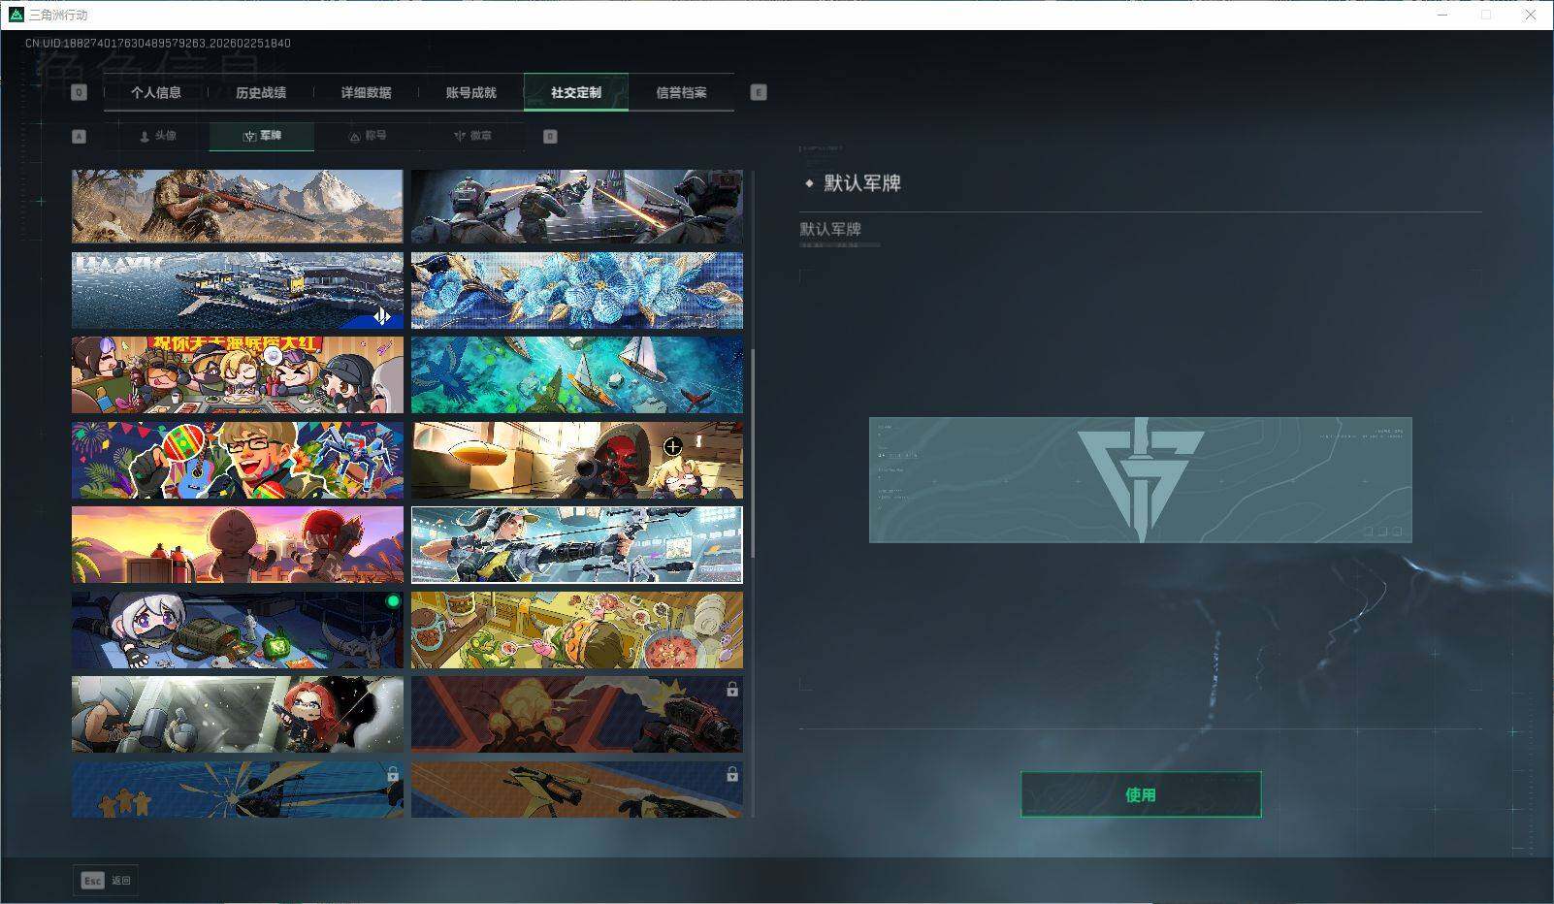Maximize the 三角洲行动 window
Image resolution: width=1554 pixels, height=904 pixels.
1486,15
